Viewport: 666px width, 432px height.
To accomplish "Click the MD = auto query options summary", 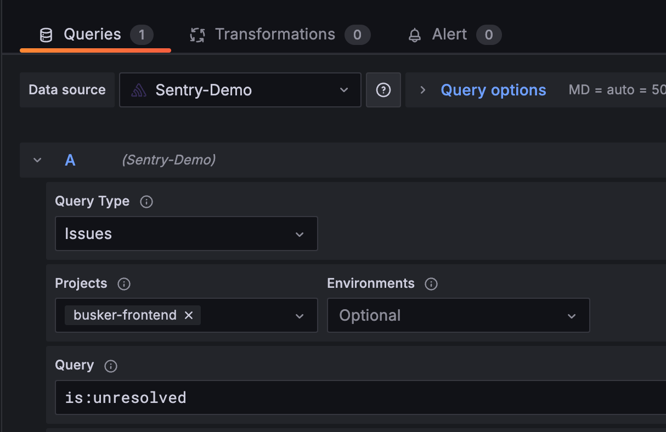I will tap(617, 90).
